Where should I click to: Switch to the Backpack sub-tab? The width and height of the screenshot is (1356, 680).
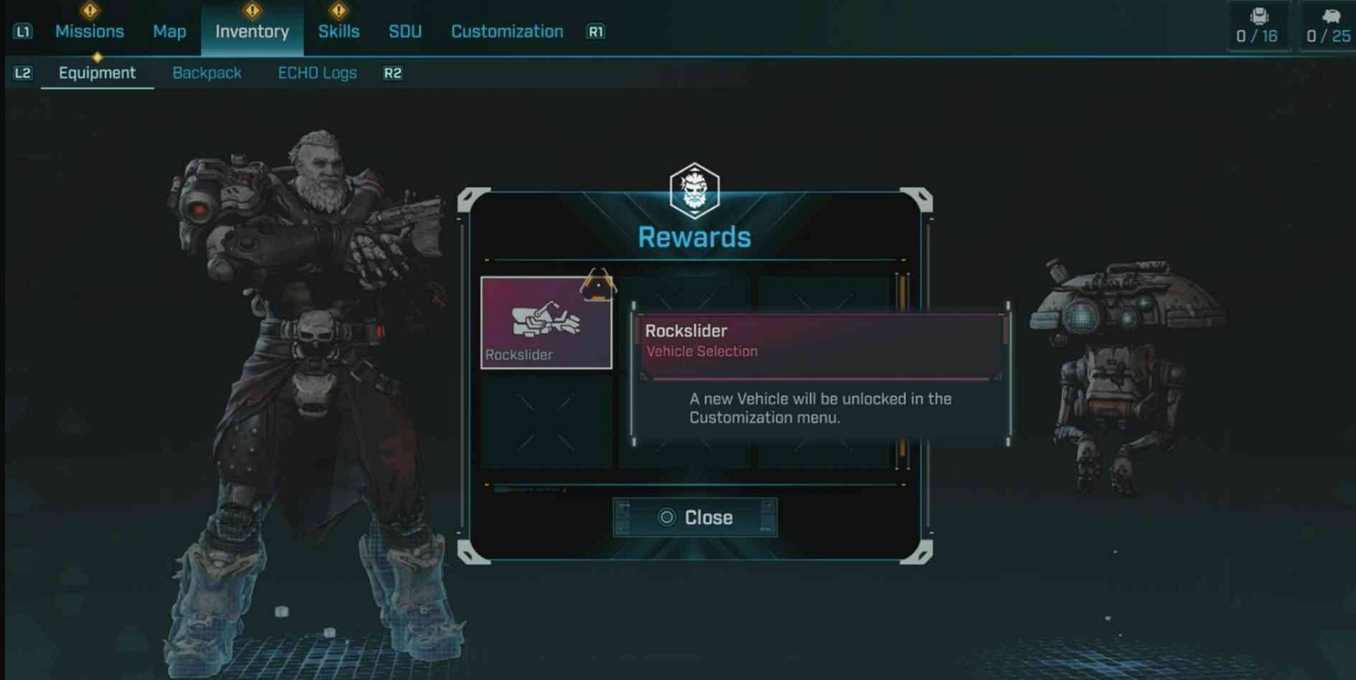pos(207,73)
